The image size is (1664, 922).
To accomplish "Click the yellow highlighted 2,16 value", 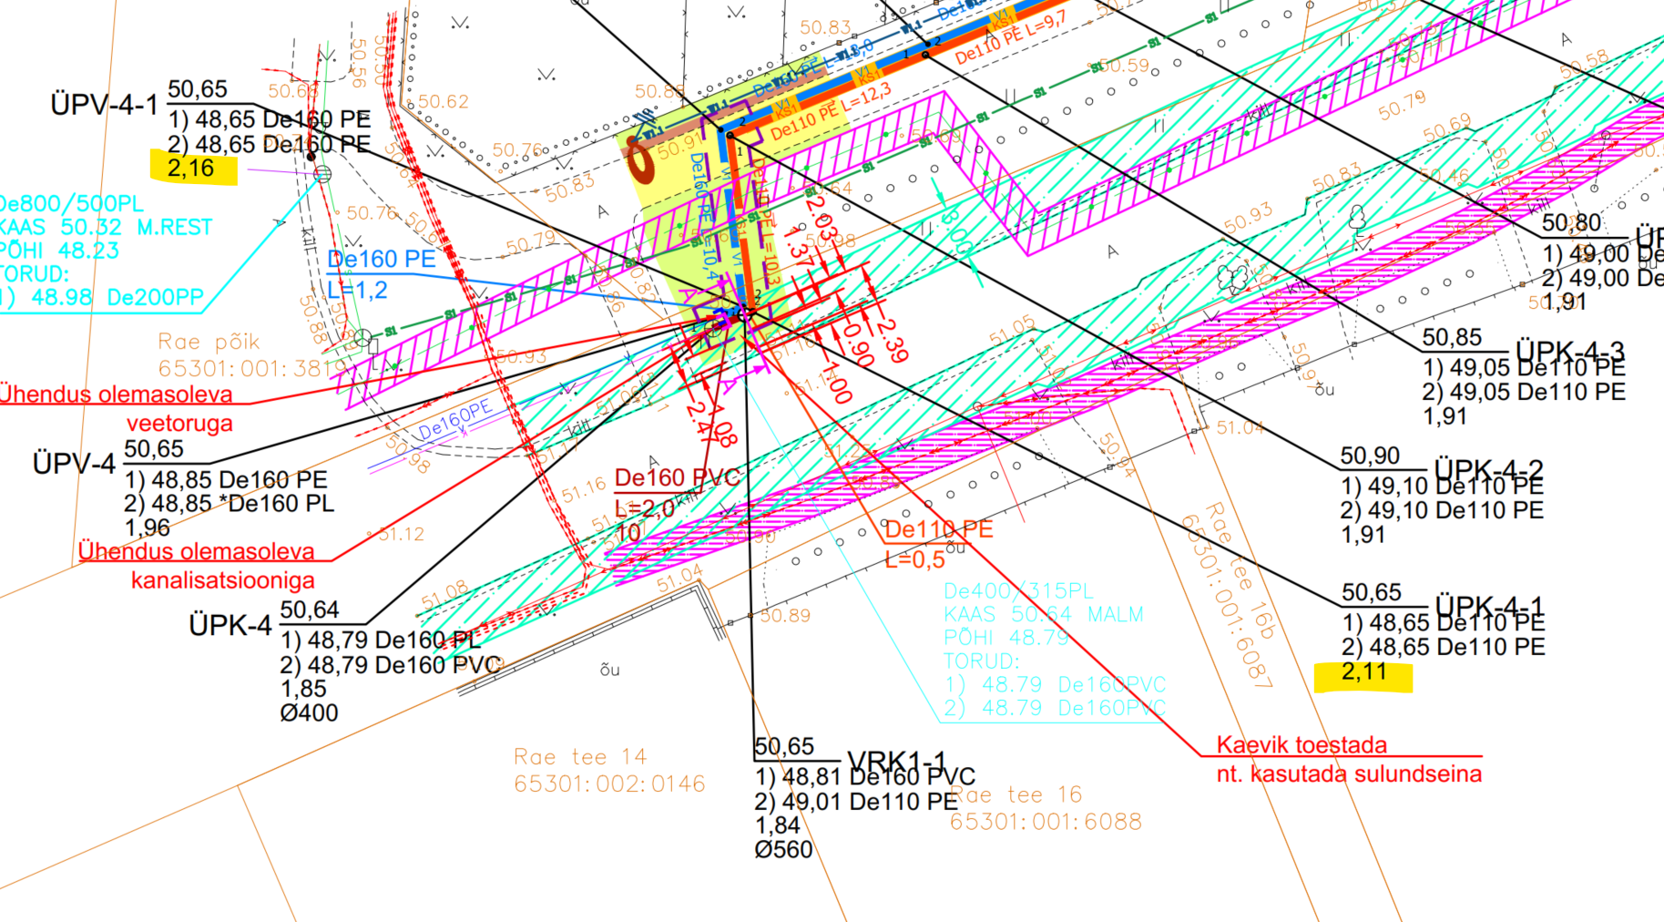I will click(192, 169).
